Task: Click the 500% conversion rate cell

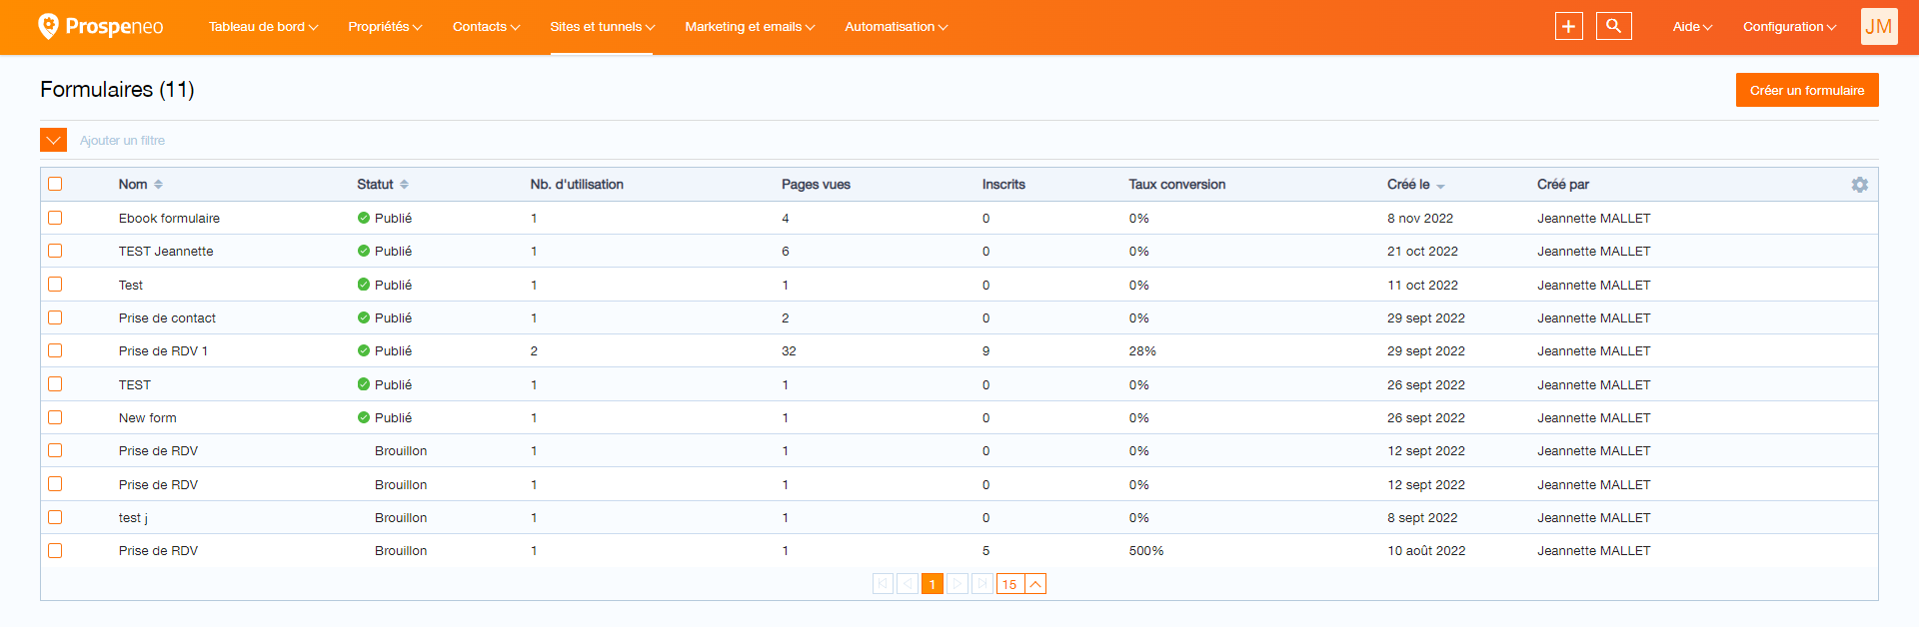Action: point(1146,551)
